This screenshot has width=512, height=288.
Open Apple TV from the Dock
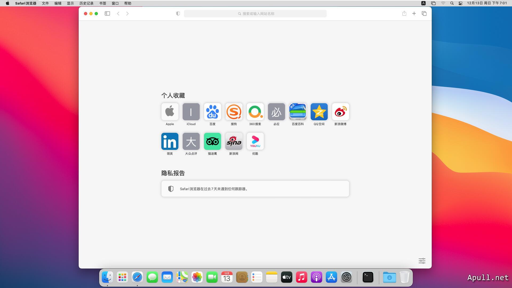(287, 277)
